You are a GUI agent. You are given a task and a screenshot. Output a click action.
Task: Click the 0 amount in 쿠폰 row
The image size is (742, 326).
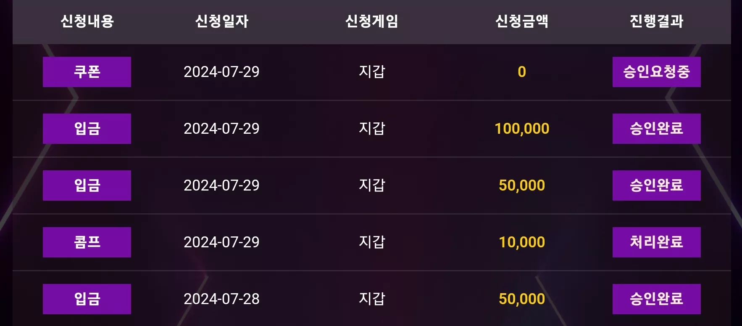[522, 72]
